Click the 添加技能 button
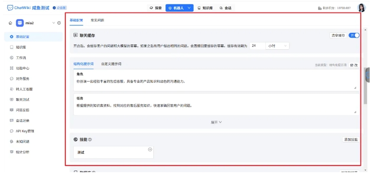The height and width of the screenshot is (173, 371). [350, 140]
